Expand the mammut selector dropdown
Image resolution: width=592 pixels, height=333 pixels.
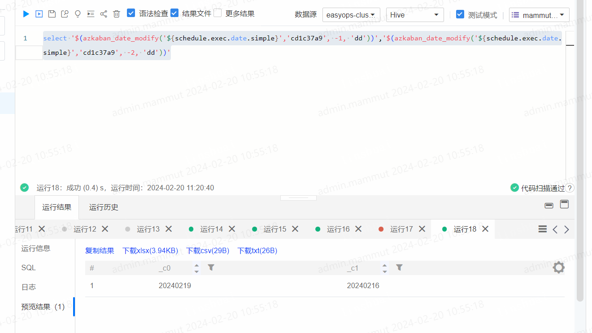(539, 14)
